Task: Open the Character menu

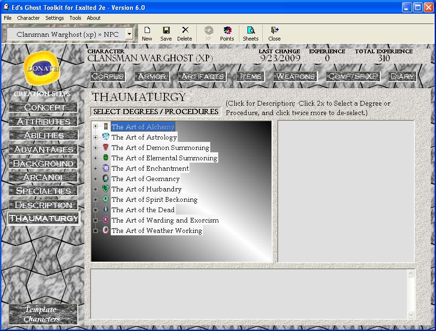Action: pyautogui.click(x=28, y=18)
